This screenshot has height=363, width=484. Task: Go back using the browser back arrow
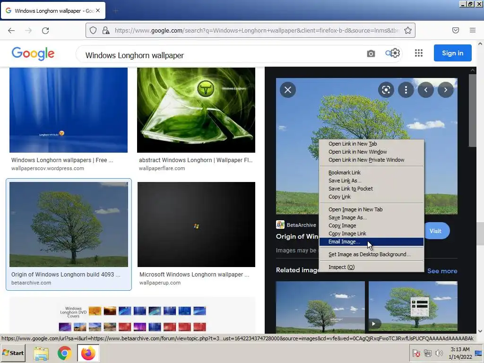tap(11, 30)
